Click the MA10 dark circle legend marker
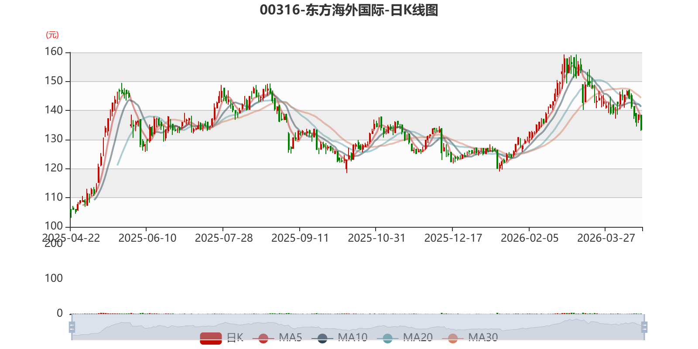The image size is (698, 349). 322,338
